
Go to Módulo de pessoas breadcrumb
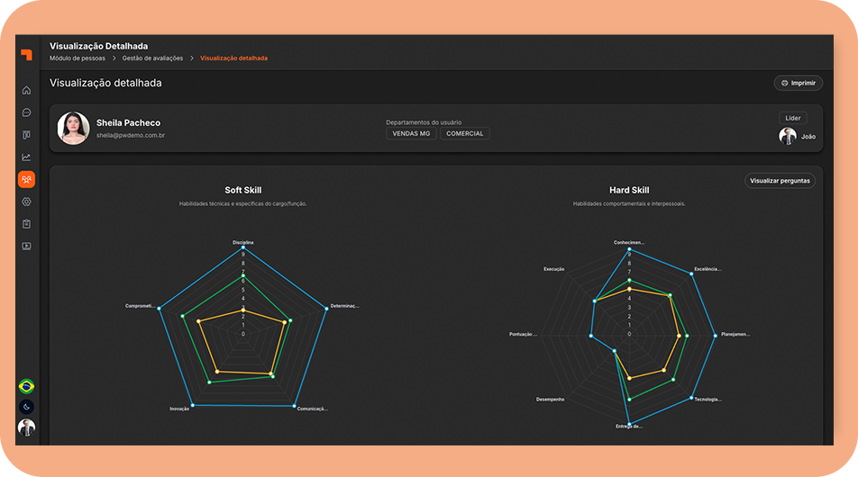[78, 58]
